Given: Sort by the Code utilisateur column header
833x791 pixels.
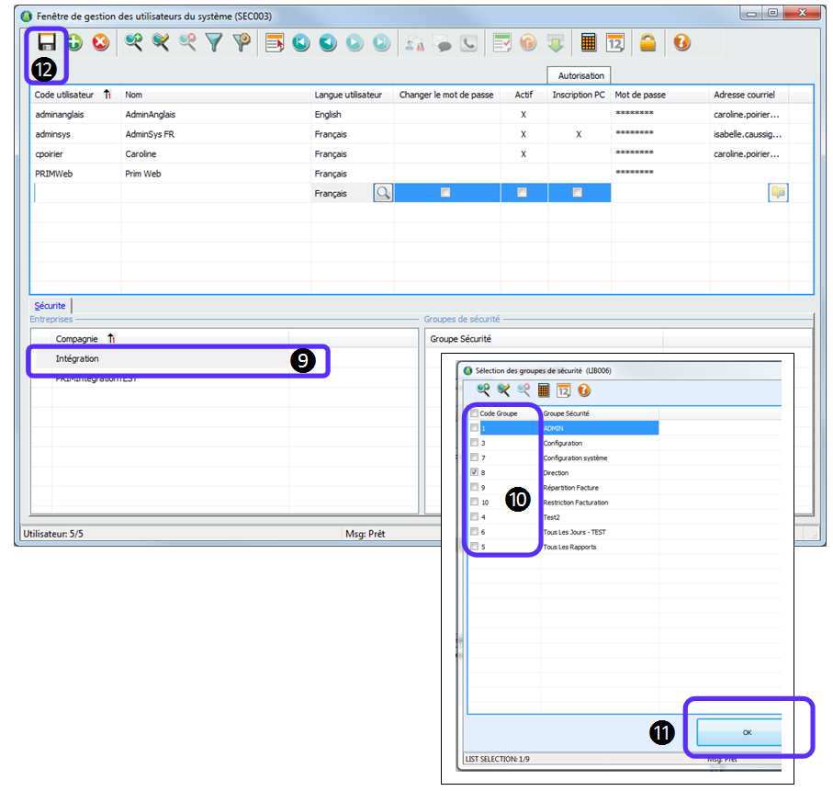Looking at the screenshot, I should click(x=73, y=95).
